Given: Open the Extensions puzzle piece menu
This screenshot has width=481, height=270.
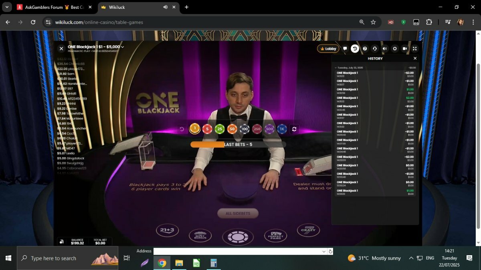Looking at the screenshot, I should point(429,22).
